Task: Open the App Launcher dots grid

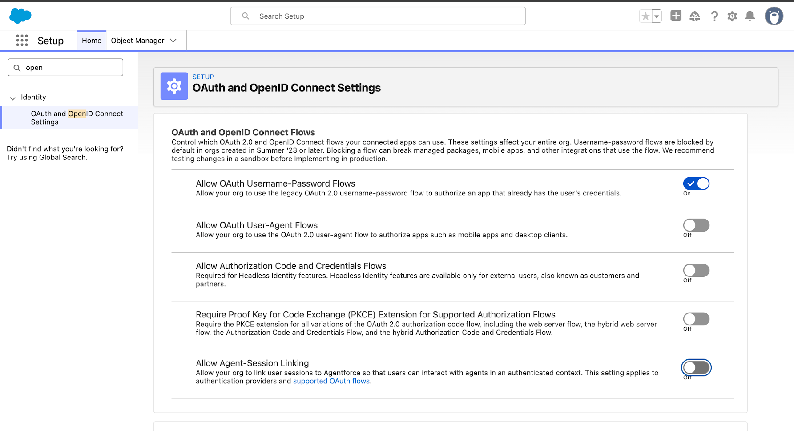Action: coord(22,41)
